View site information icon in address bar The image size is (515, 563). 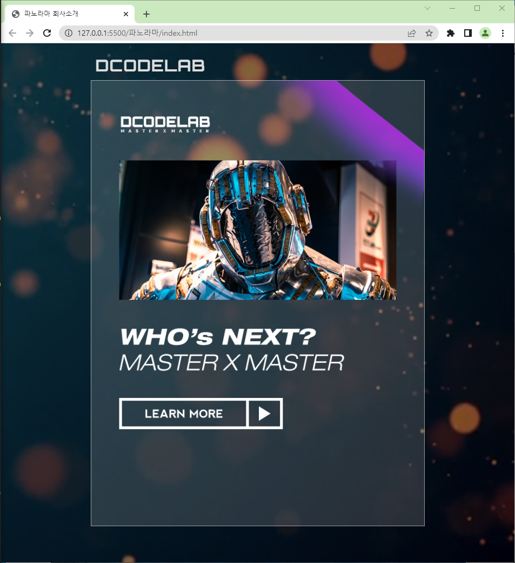tap(69, 33)
